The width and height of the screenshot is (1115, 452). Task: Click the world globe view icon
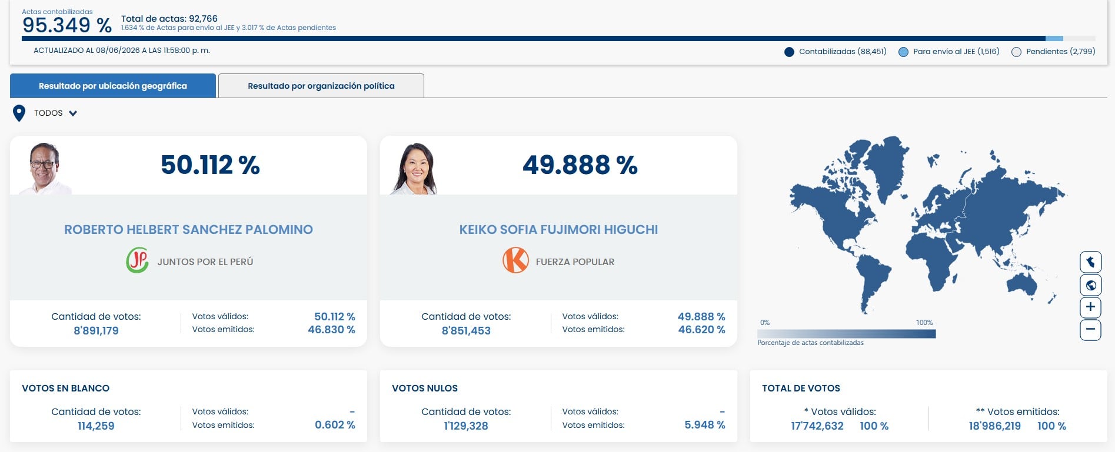1090,285
